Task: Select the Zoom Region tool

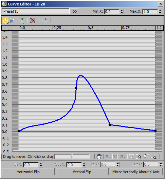Action: point(154,156)
